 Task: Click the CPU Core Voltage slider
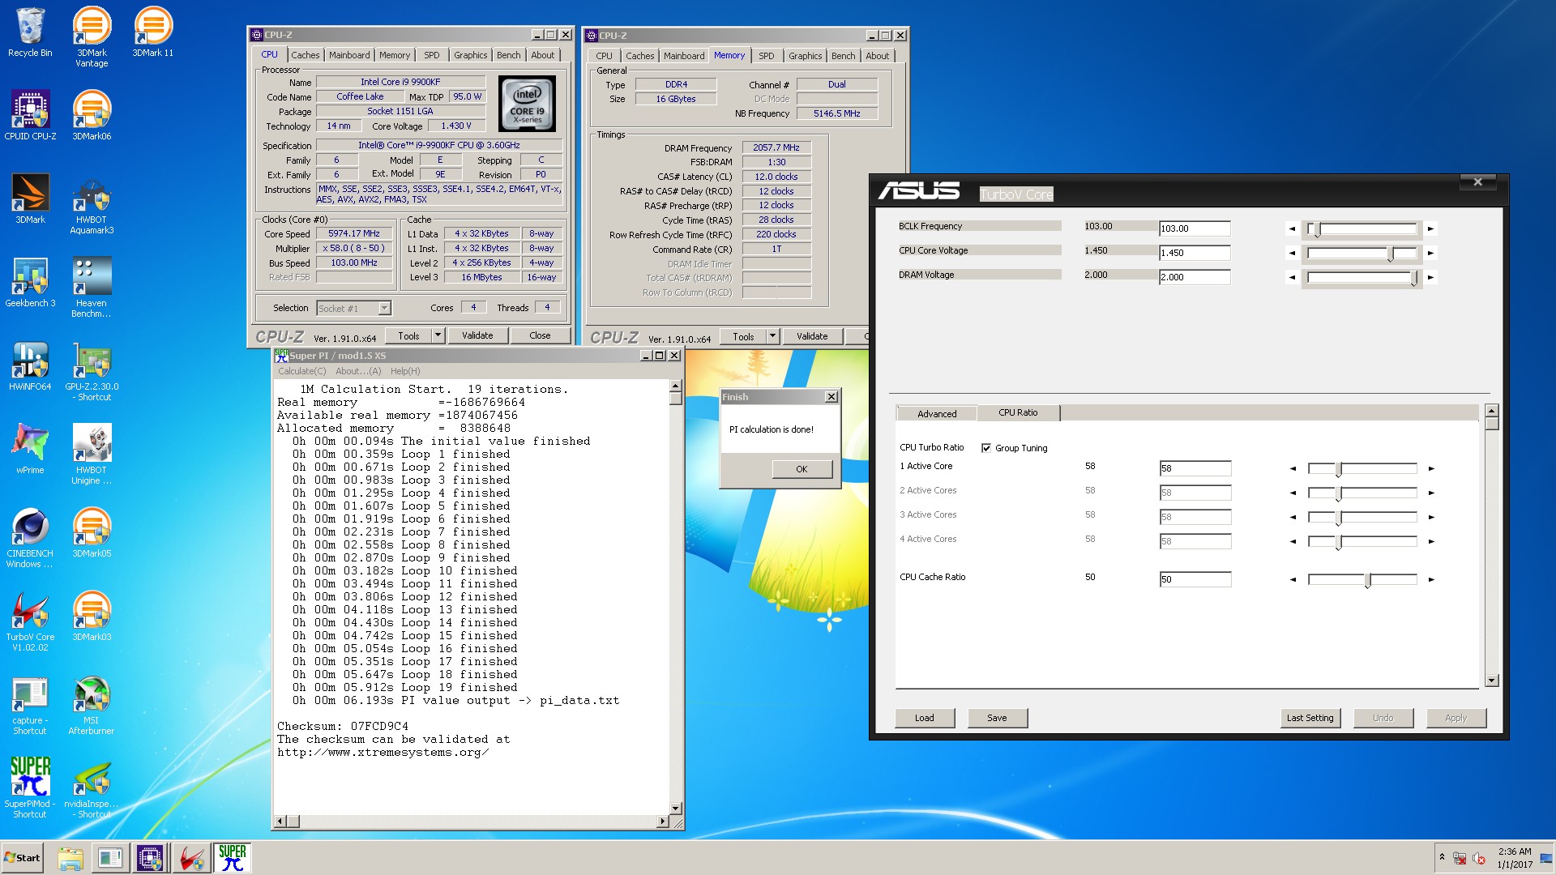(1362, 254)
